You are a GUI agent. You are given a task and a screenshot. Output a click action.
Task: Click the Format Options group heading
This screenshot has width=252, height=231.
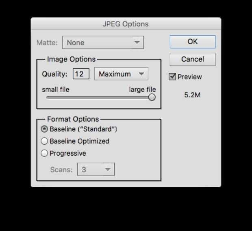73,119
